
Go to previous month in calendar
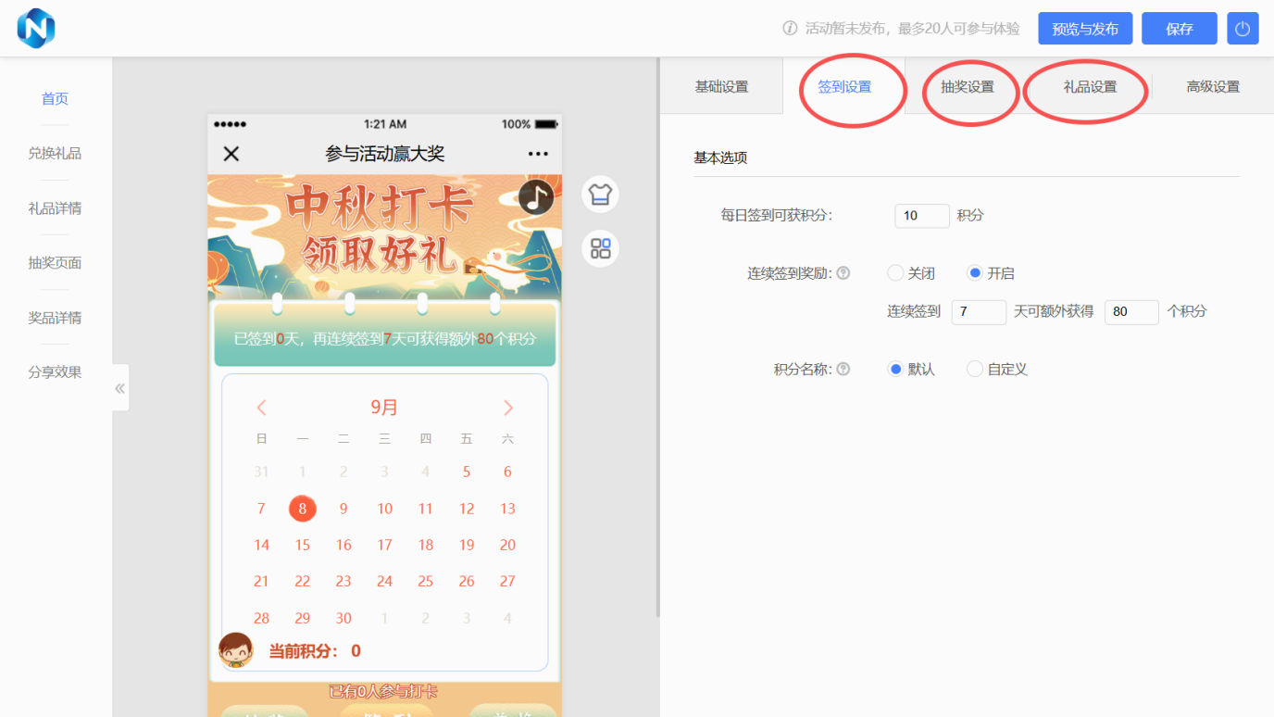[261, 408]
